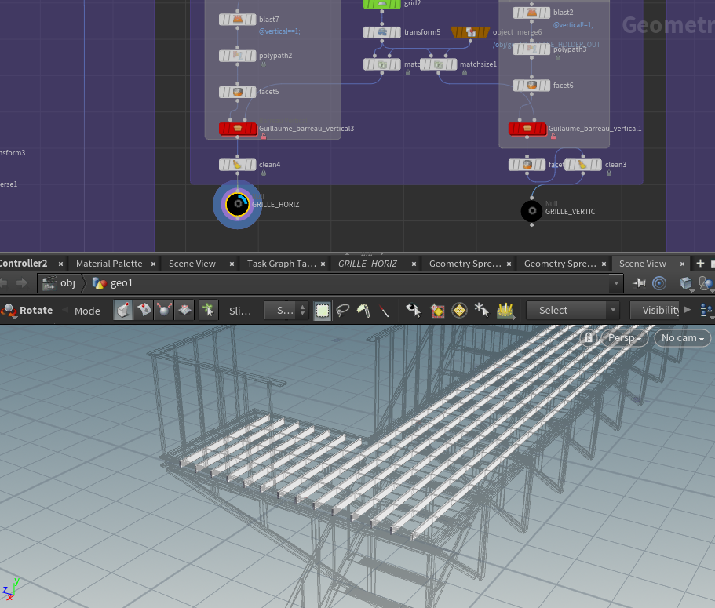
Task: Choose the lasso selection tool
Action: (342, 311)
